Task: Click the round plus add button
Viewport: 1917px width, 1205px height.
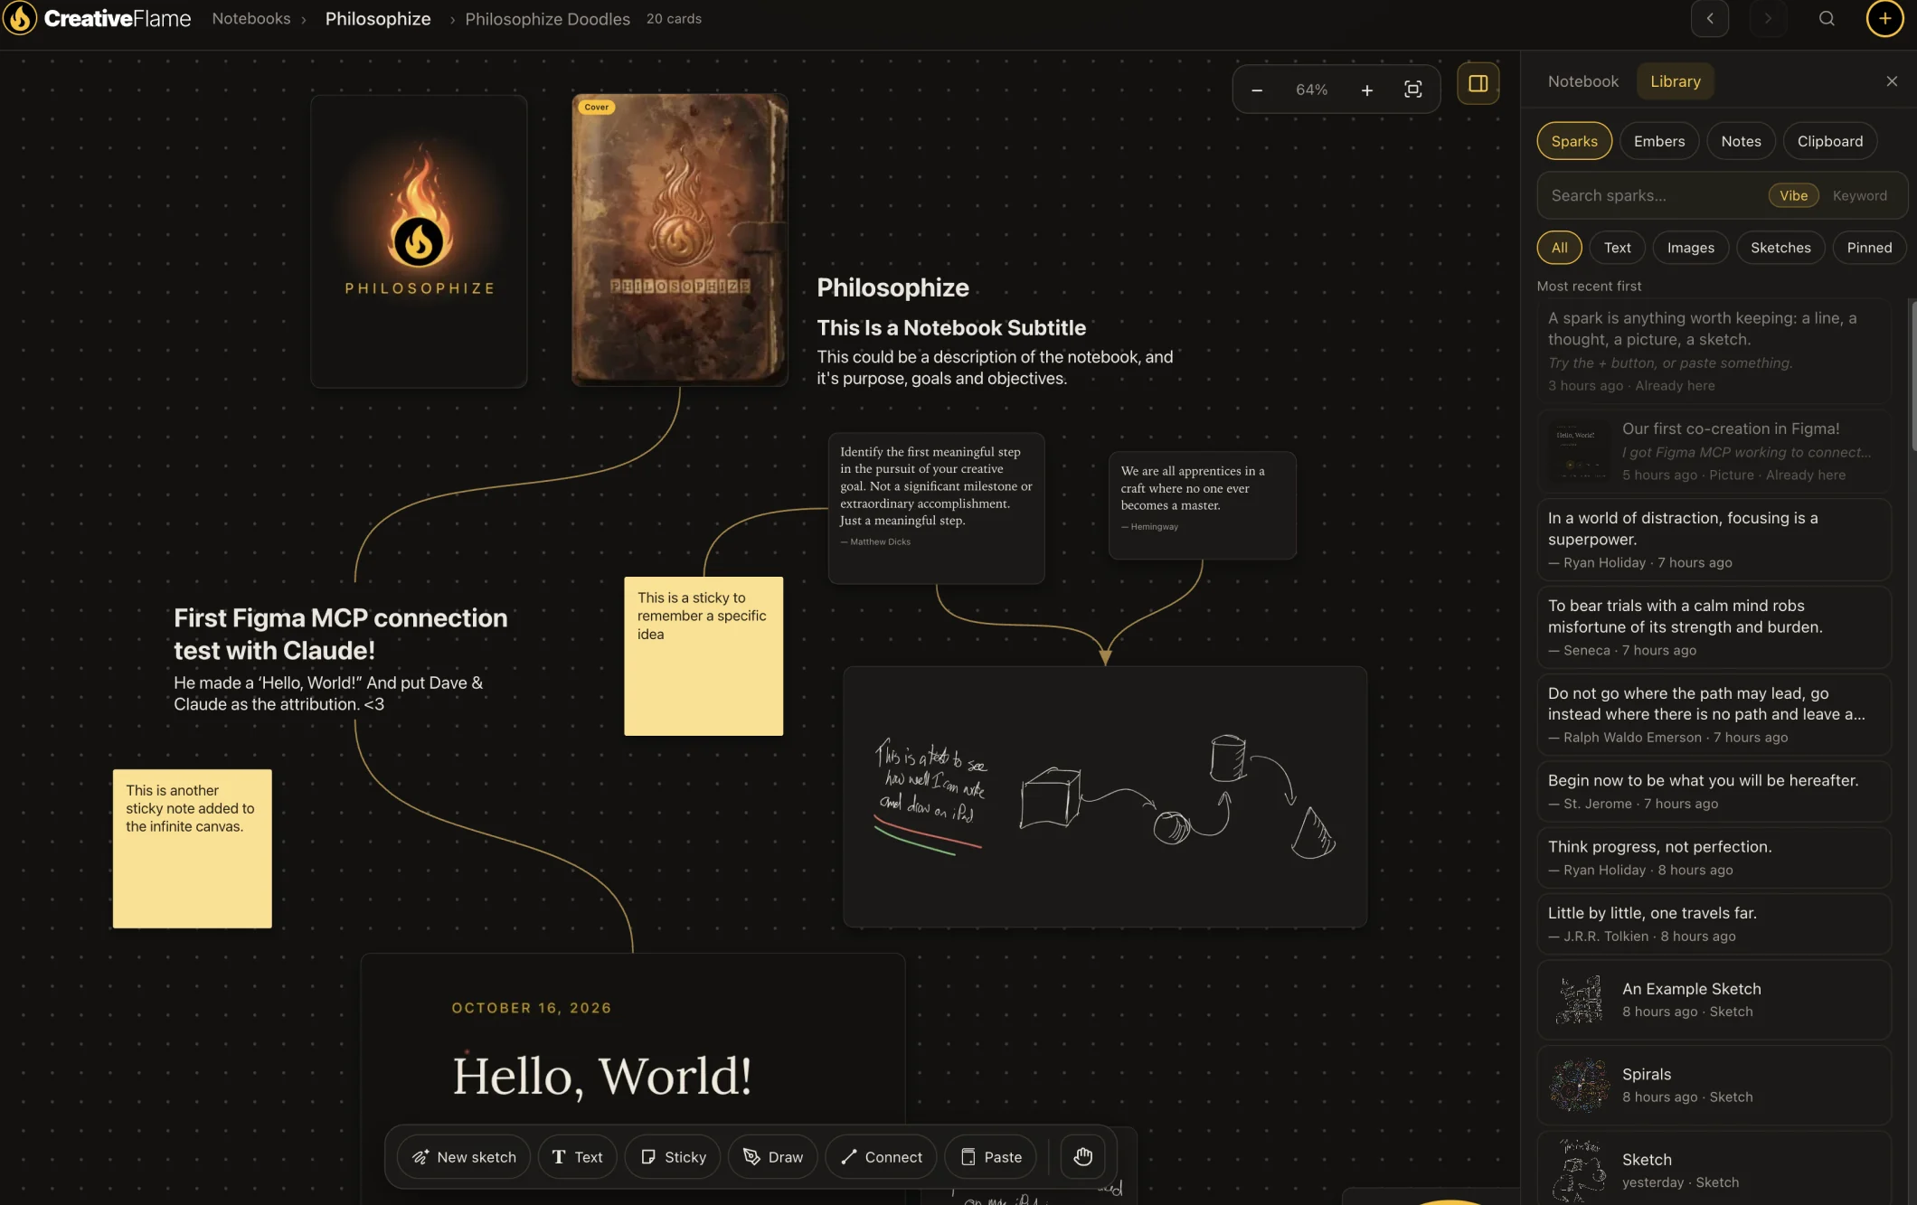Action: click(1885, 18)
